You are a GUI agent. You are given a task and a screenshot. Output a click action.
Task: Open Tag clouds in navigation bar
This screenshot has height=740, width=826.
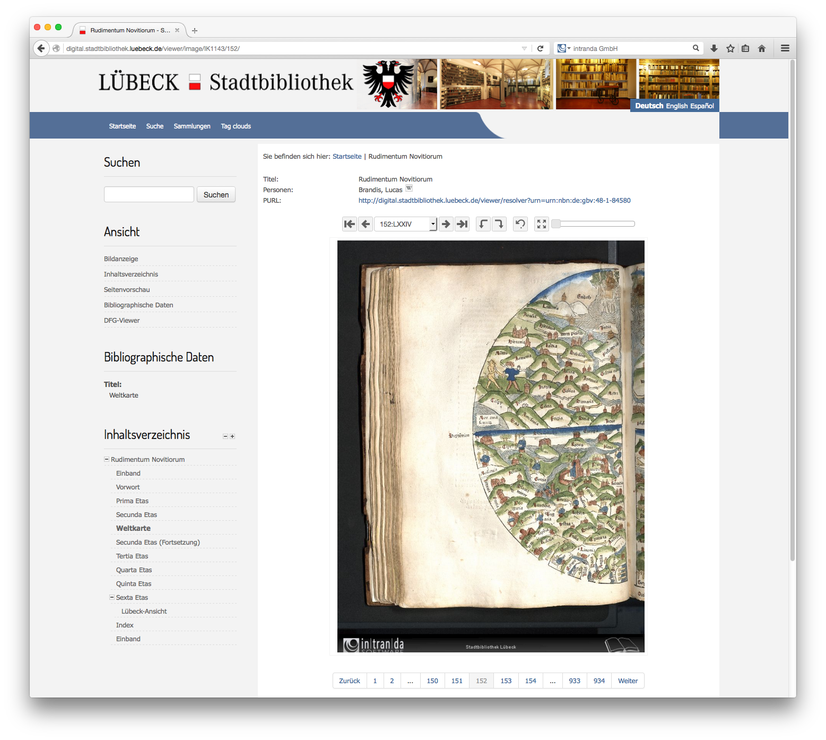(x=236, y=126)
